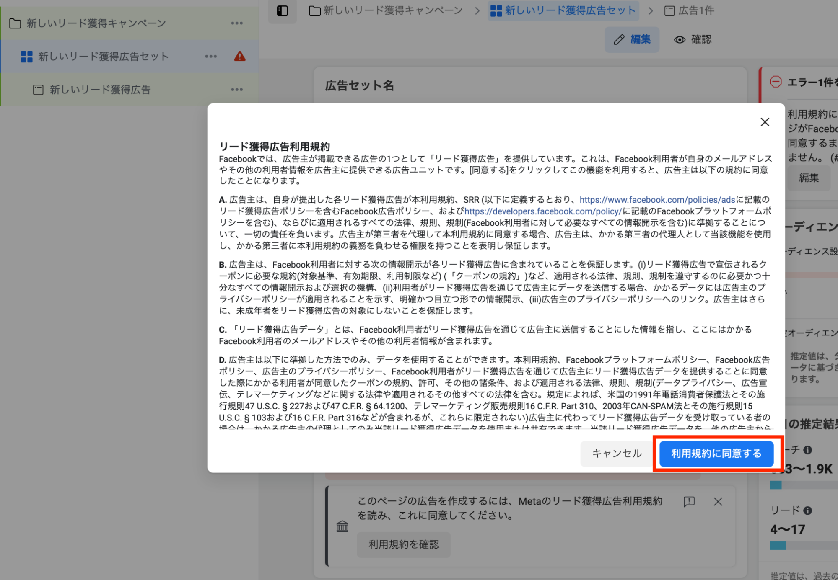This screenshot has width=838, height=580.
Task: Click the info icon next to リーチ
Action: click(807, 450)
